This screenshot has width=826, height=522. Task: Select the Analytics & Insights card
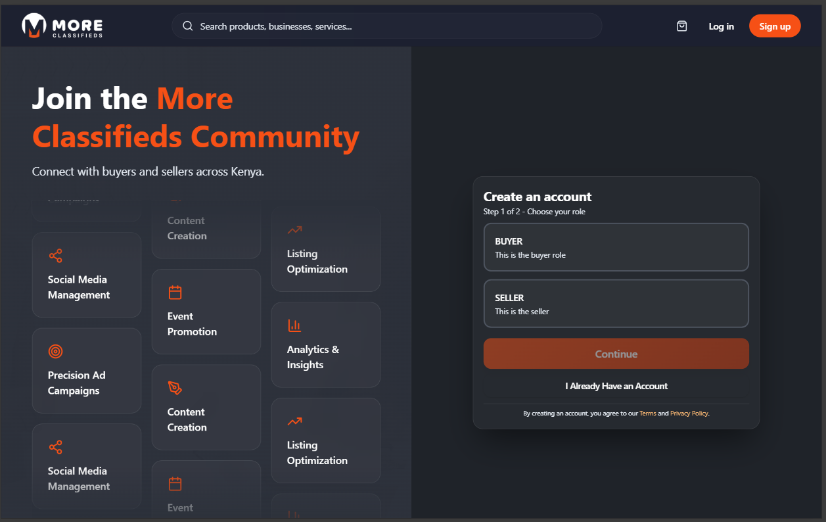[325, 344]
